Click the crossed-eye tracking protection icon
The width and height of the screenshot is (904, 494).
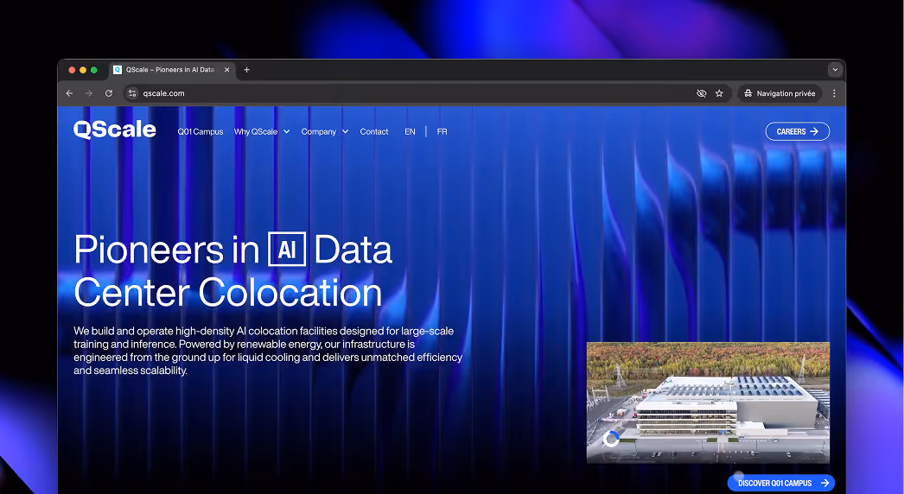click(701, 93)
